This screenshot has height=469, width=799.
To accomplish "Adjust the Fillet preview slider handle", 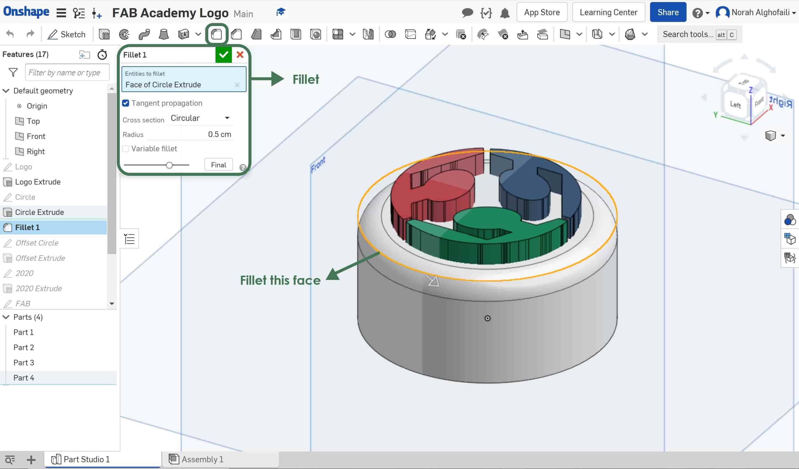I will coord(169,165).
